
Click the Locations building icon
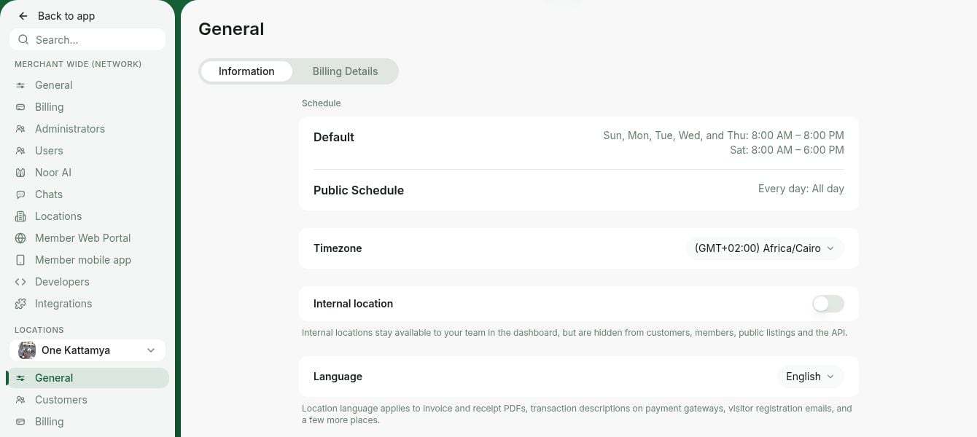point(20,216)
